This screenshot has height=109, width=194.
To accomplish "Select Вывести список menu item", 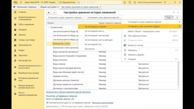I will [x=152, y=45].
